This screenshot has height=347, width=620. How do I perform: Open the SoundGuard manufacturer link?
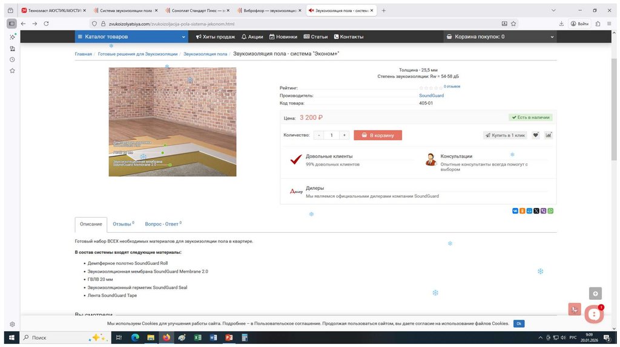click(431, 96)
